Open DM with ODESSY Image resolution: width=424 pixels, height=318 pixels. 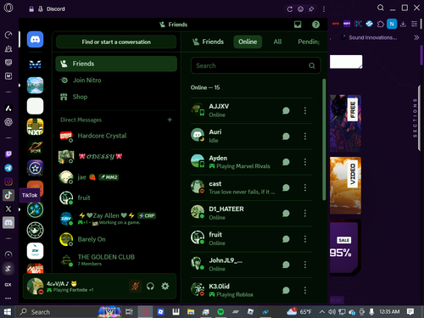point(116,156)
